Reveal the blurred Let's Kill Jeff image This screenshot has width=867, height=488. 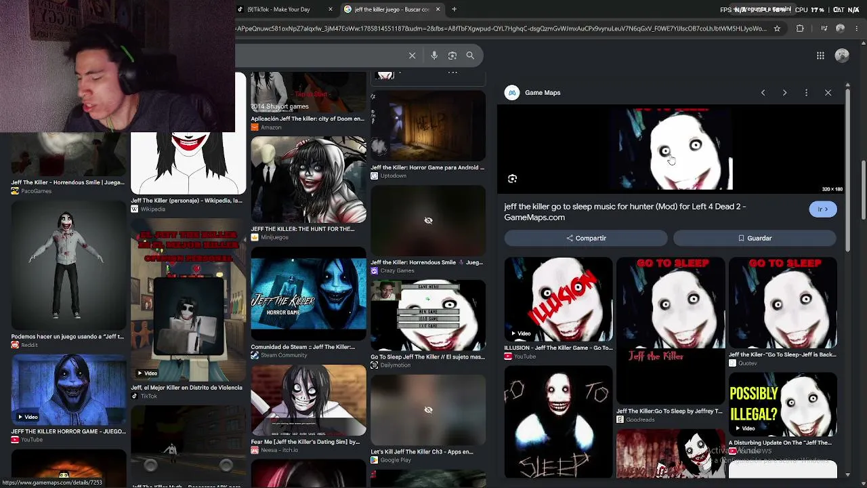click(428, 410)
